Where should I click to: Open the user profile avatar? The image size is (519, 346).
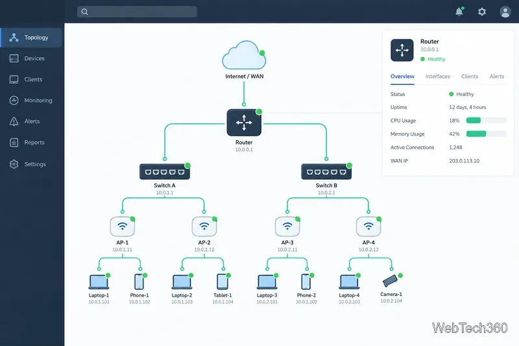505,12
